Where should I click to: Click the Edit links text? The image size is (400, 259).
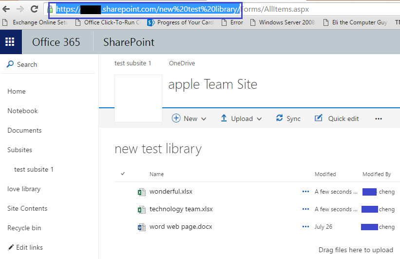coord(30,247)
